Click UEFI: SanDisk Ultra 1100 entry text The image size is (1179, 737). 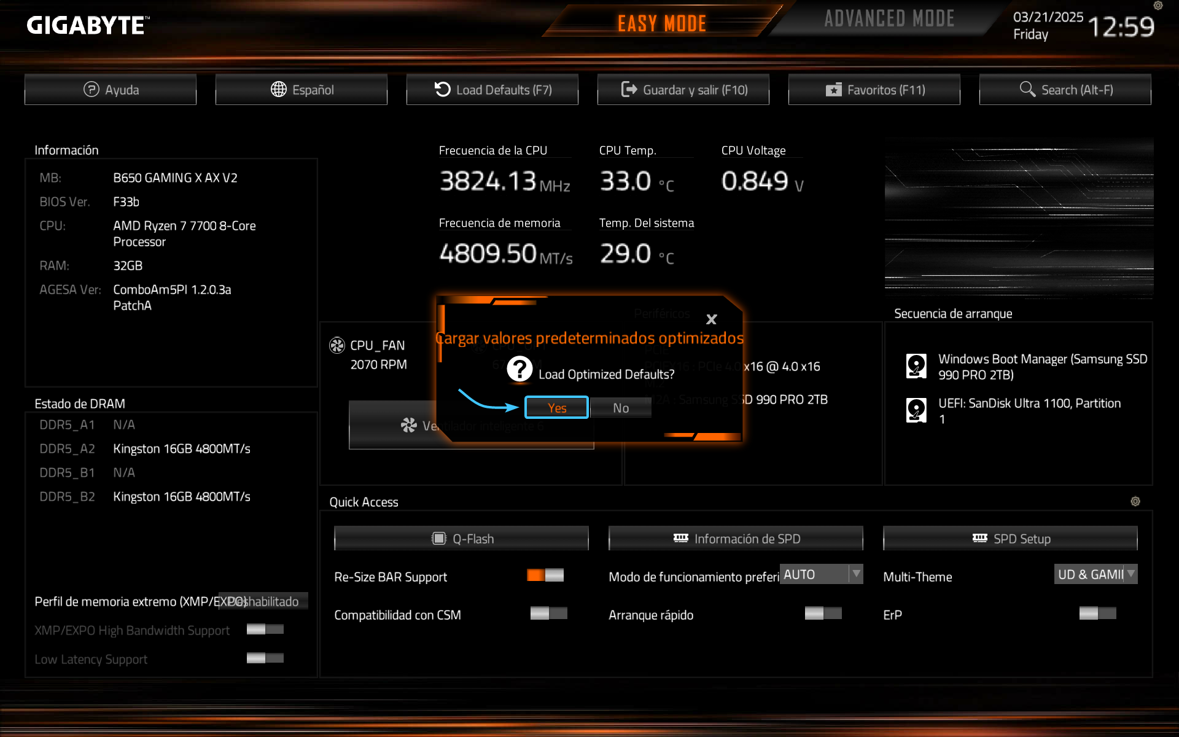[1029, 411]
